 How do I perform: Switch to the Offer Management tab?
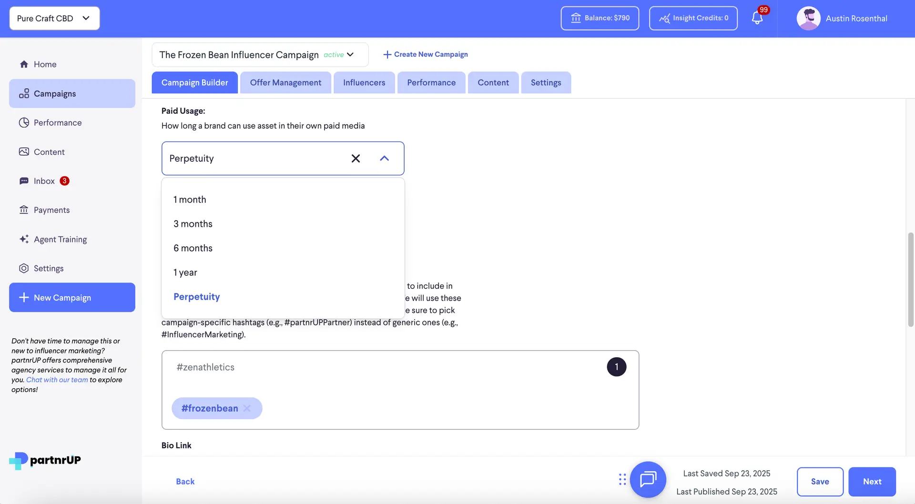pyautogui.click(x=285, y=82)
